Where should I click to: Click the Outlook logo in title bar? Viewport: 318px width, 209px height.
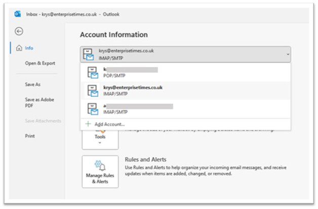[18, 14]
